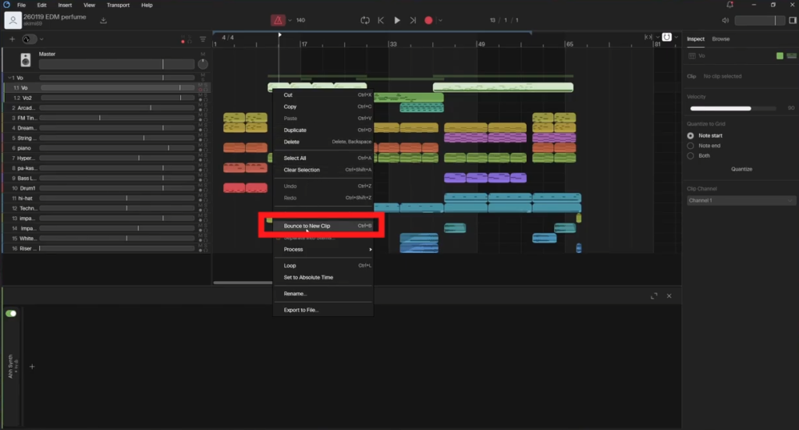This screenshot has width=799, height=430.
Task: Click the add track plus icon
Action: (x=12, y=39)
